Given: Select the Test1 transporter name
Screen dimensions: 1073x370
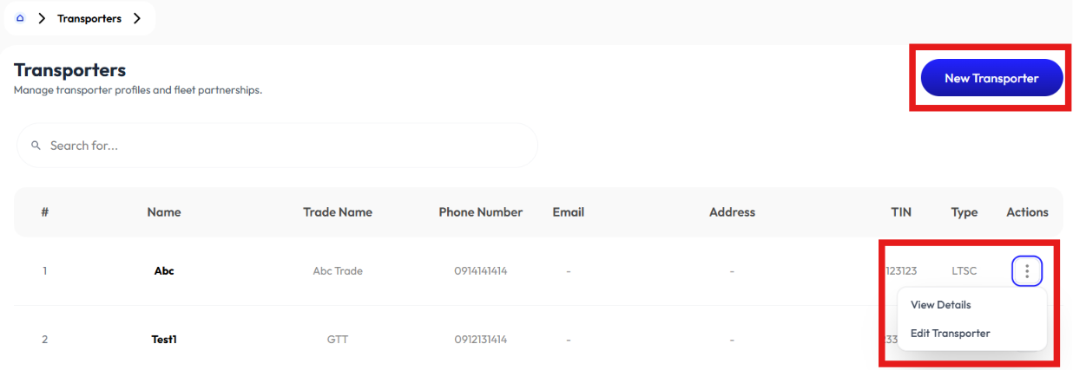Looking at the screenshot, I should [x=164, y=340].
